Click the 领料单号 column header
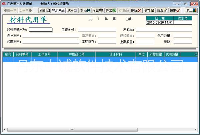Screen dimensions: 200x135 click(x=22, y=55)
